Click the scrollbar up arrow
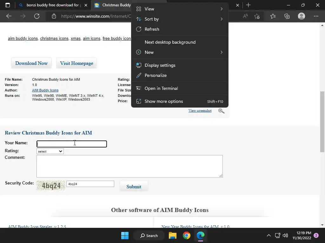325x243 pixels. 322,25
